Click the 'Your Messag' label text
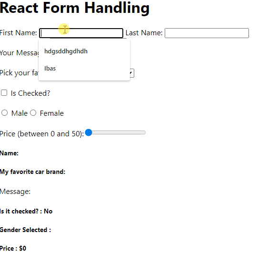 point(19,53)
